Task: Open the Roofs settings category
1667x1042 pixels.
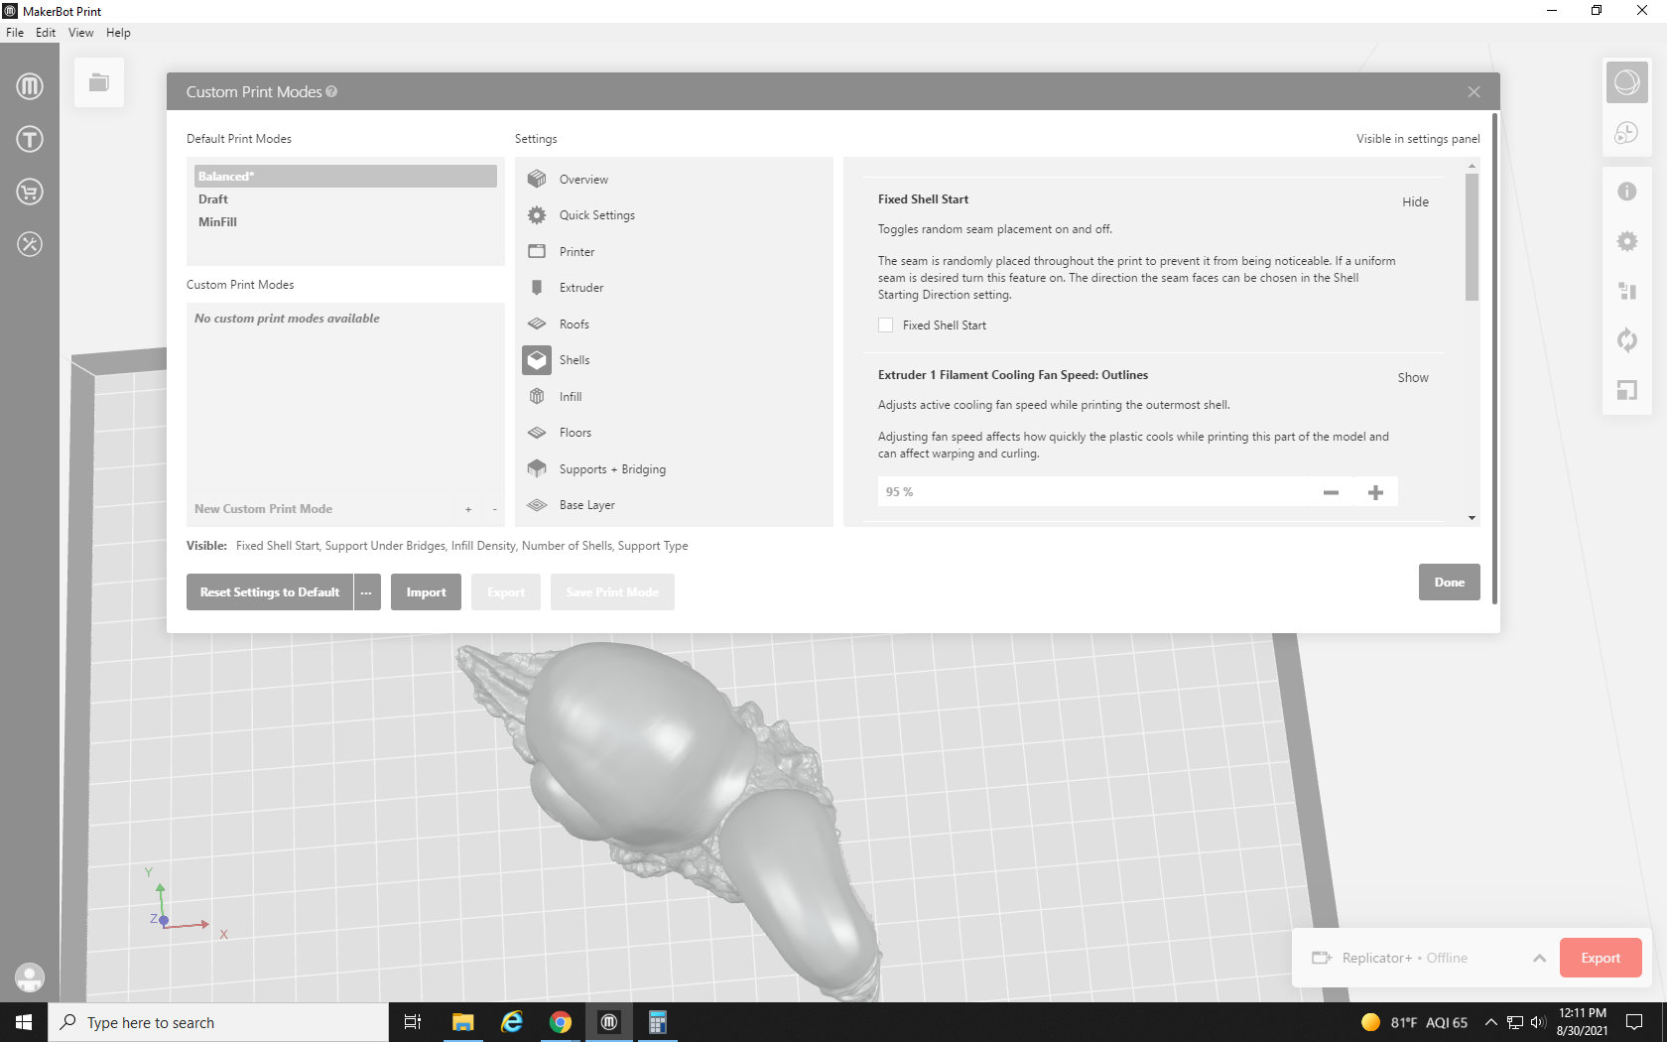Action: [574, 325]
